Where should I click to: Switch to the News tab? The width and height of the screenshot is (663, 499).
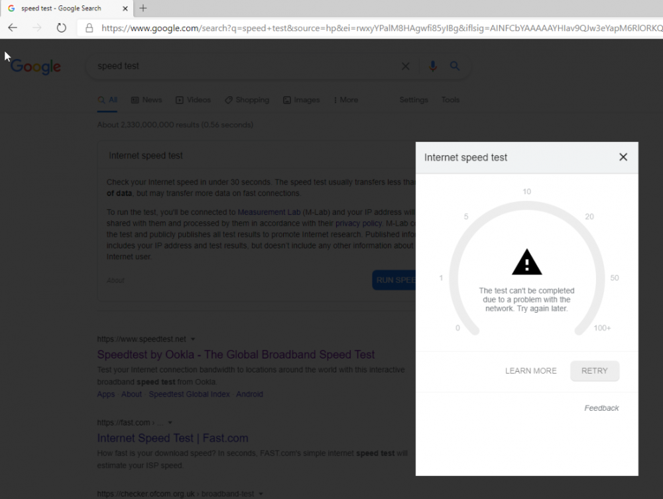click(147, 99)
